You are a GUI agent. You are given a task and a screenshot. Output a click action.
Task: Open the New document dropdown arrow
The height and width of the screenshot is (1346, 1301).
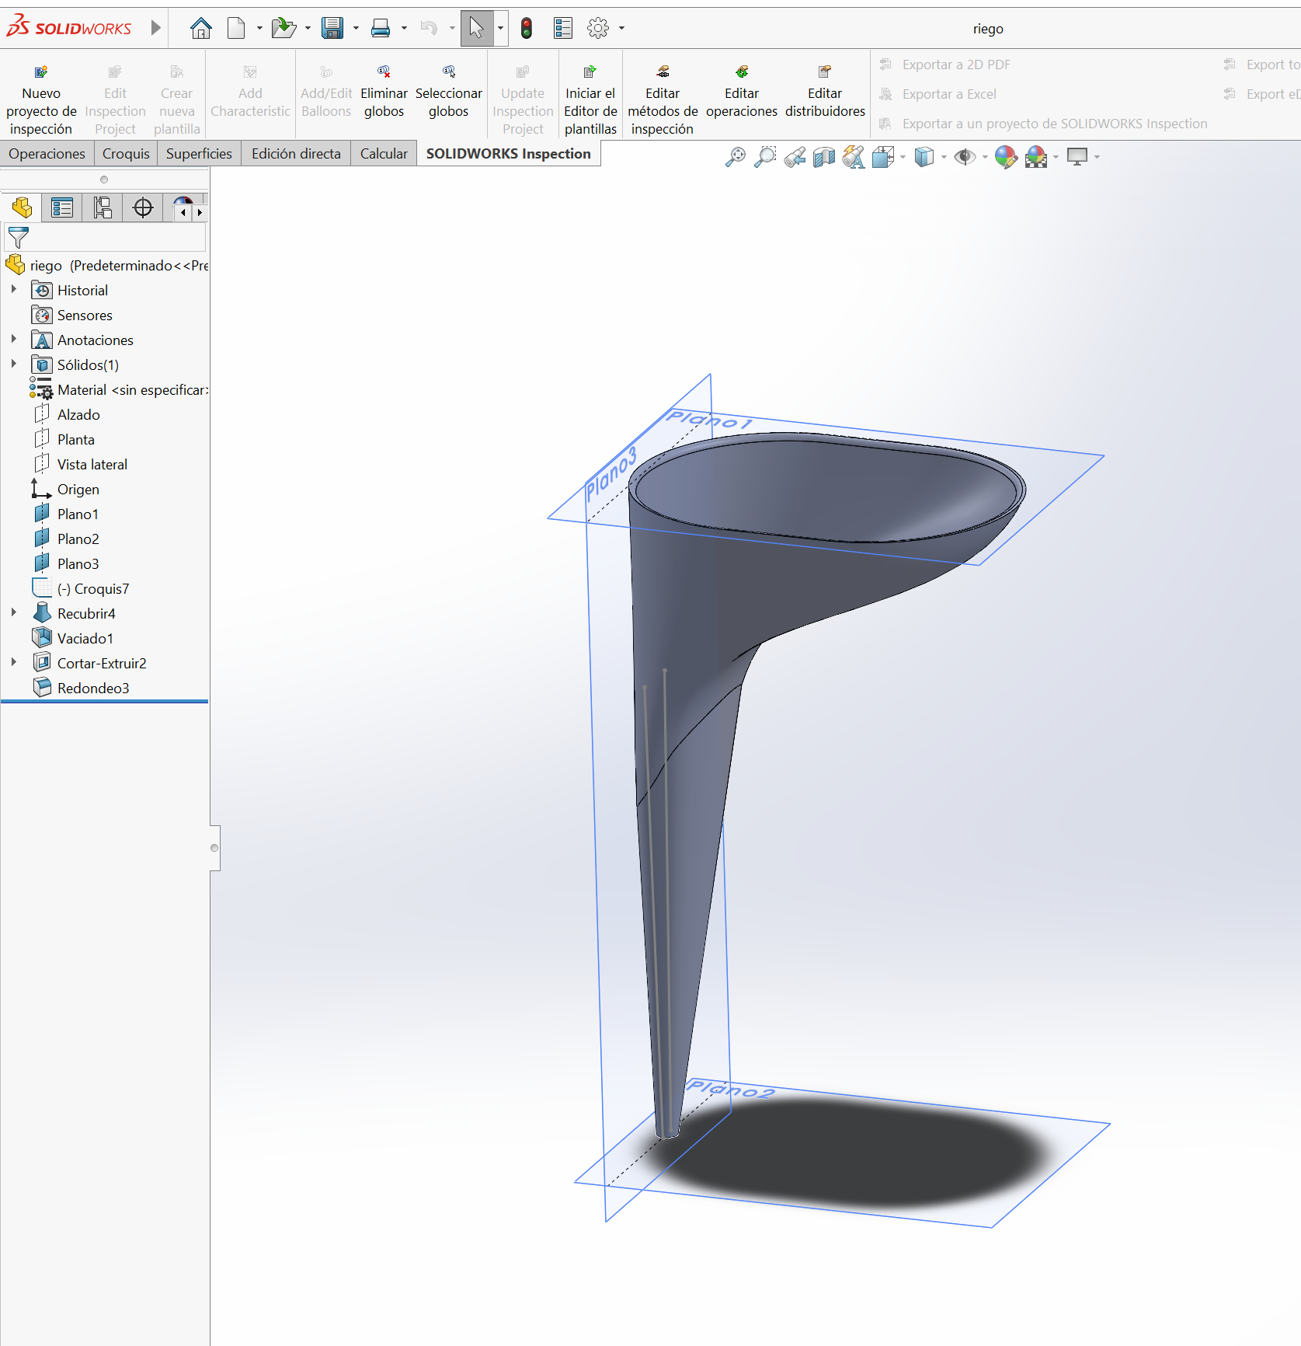(259, 29)
